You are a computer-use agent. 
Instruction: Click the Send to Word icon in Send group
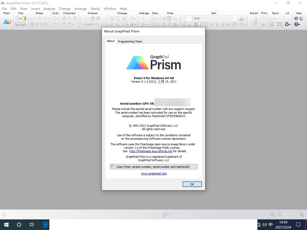point(279,24)
